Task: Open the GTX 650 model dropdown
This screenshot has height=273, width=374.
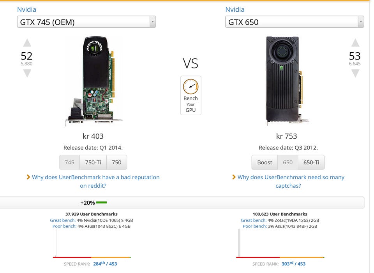Action: (294, 22)
